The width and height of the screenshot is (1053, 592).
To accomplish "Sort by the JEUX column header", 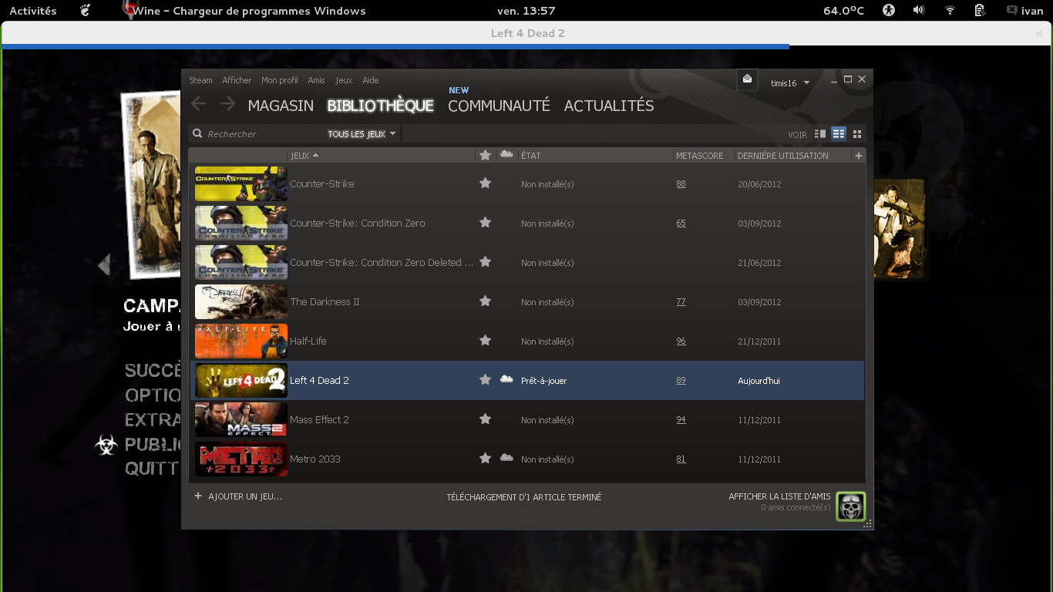I will [x=382, y=156].
